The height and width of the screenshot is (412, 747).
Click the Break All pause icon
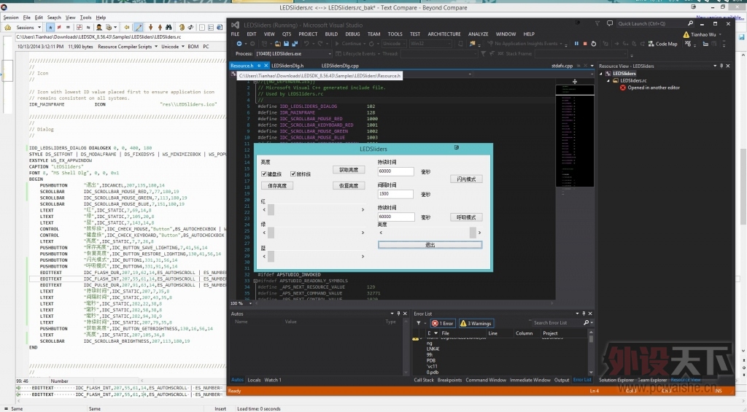pyautogui.click(x=576, y=43)
